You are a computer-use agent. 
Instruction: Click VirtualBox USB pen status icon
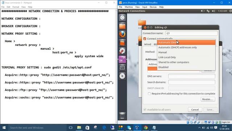199,122
